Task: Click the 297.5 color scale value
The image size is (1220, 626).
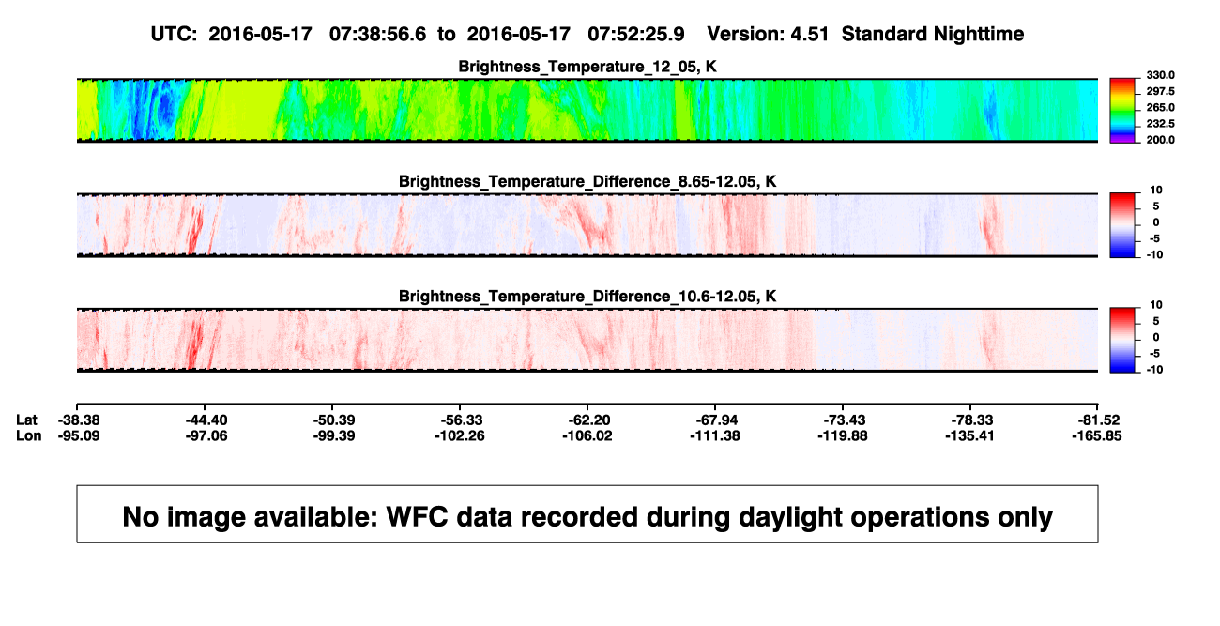Action: (x=1159, y=91)
